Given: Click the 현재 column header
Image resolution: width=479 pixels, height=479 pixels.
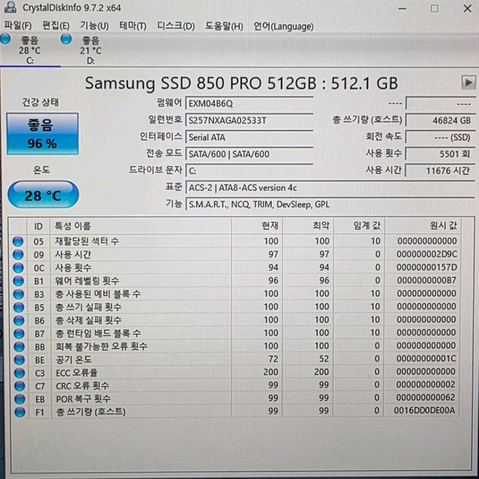Looking at the screenshot, I should click(x=257, y=226).
